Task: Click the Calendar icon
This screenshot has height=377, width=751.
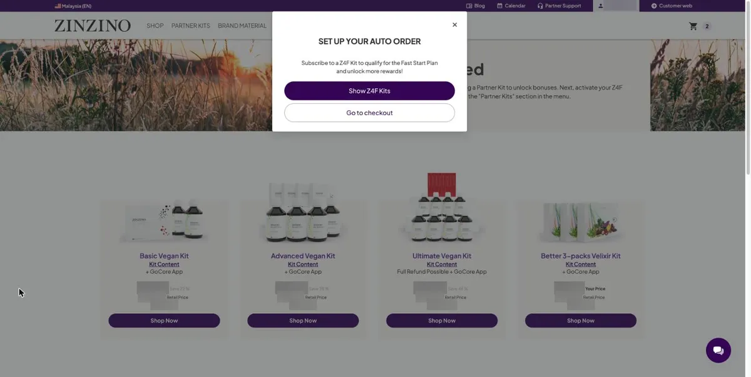Action: tap(499, 6)
